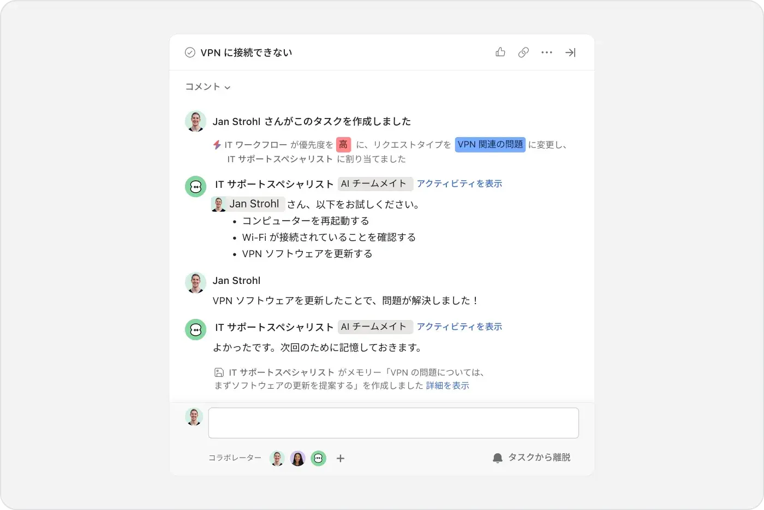Click Jan Strohl avatar beside the solved comment

tap(195, 282)
